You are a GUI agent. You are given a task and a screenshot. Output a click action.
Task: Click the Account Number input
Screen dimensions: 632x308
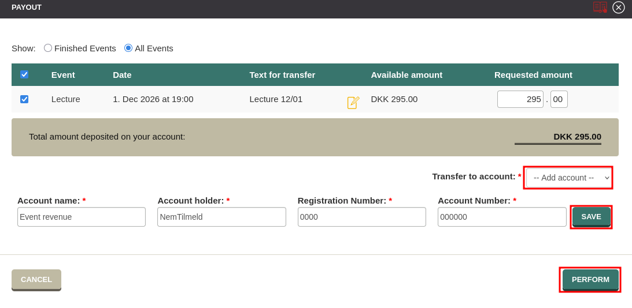click(x=502, y=217)
